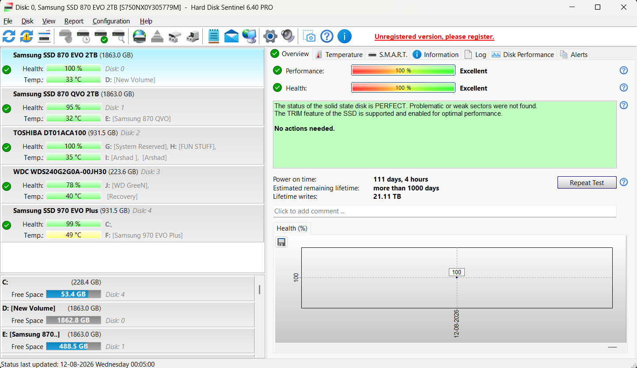Click help icon next to Health bar

tap(624, 87)
